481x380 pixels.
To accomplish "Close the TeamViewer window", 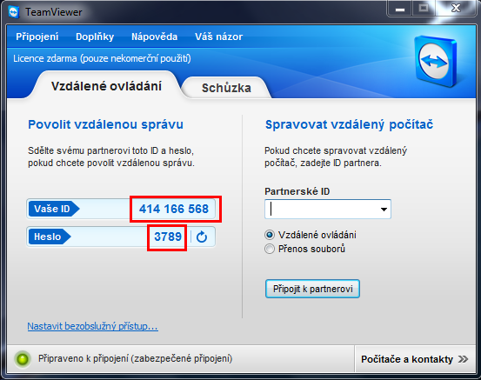I will coord(456,9).
